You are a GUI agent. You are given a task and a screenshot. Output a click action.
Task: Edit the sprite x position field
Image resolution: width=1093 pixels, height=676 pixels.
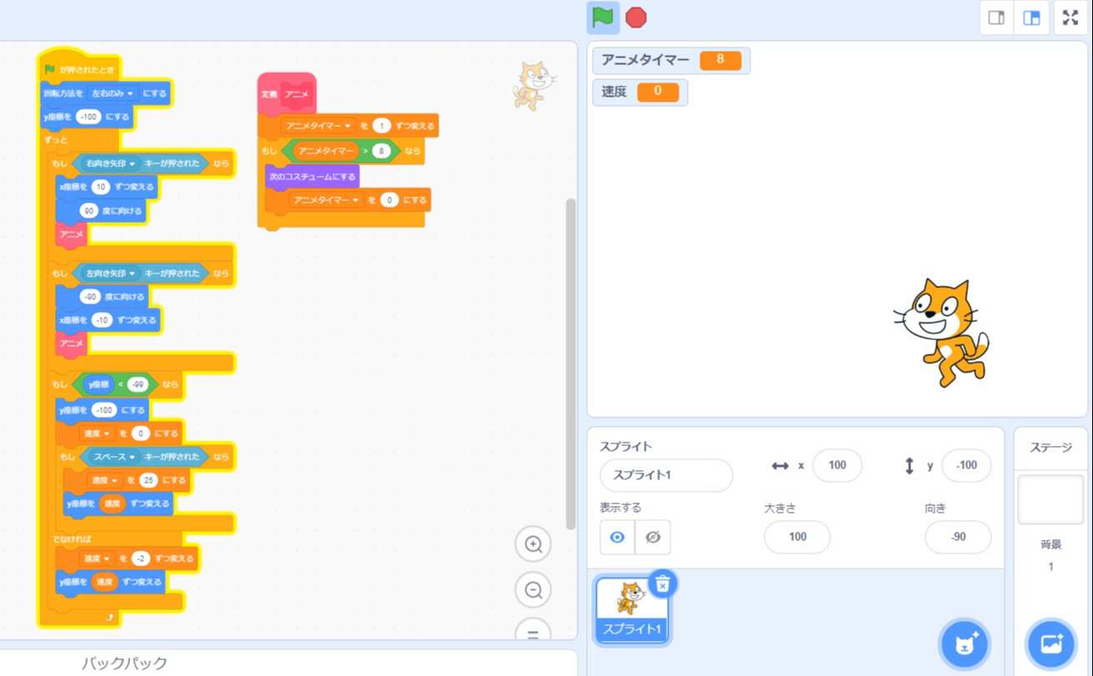837,465
